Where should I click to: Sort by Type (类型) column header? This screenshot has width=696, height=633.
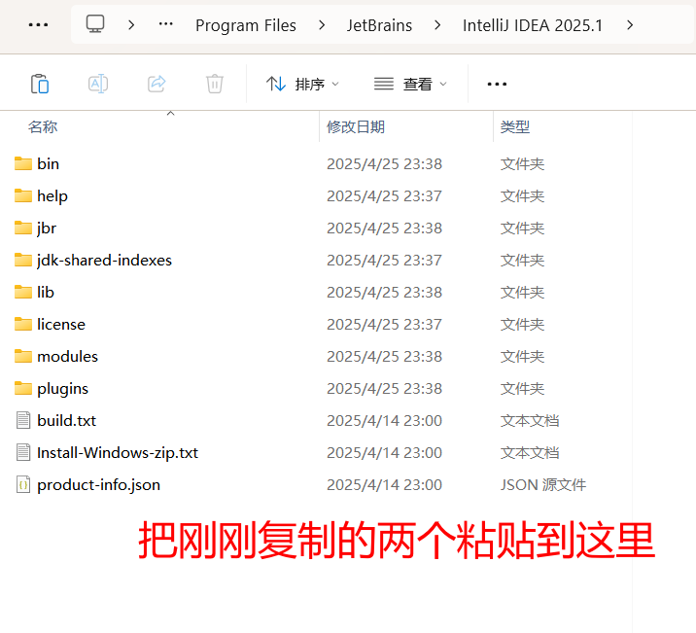pyautogui.click(x=515, y=127)
